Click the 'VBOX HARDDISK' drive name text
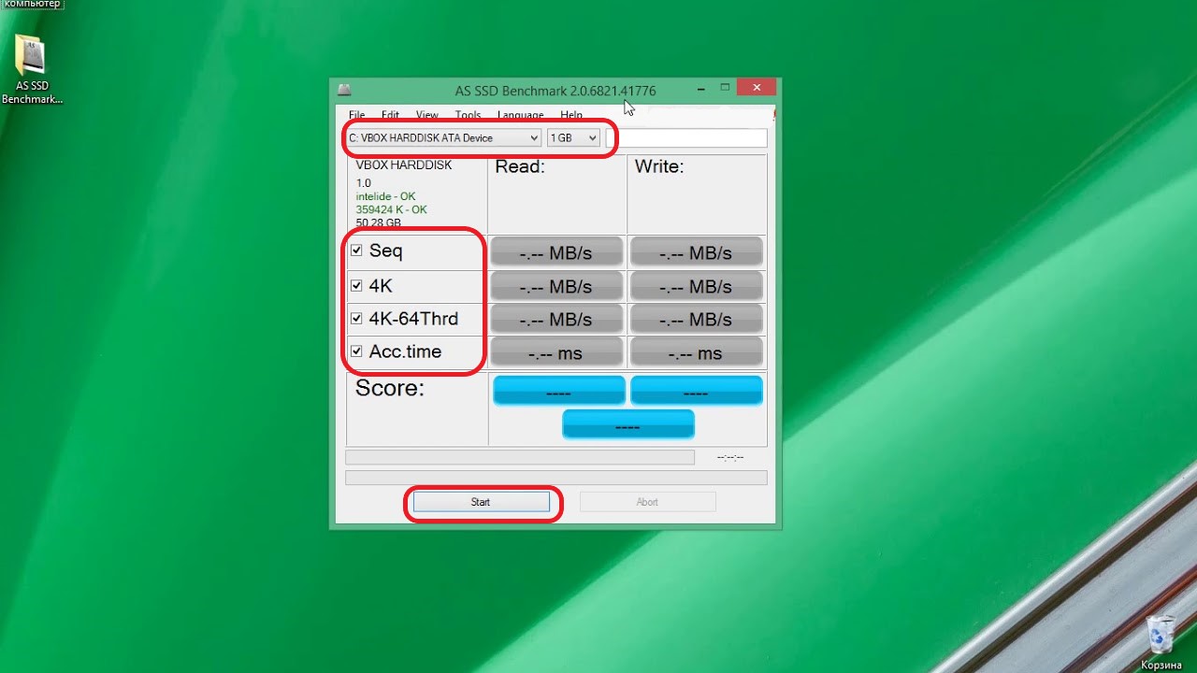 pyautogui.click(x=404, y=165)
